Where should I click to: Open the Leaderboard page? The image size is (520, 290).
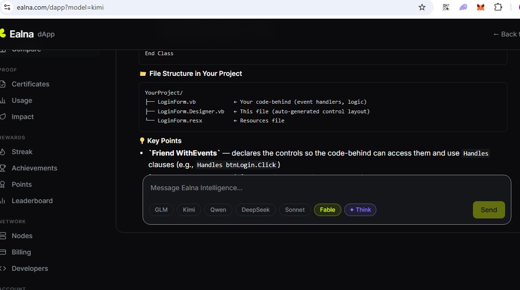click(x=32, y=201)
